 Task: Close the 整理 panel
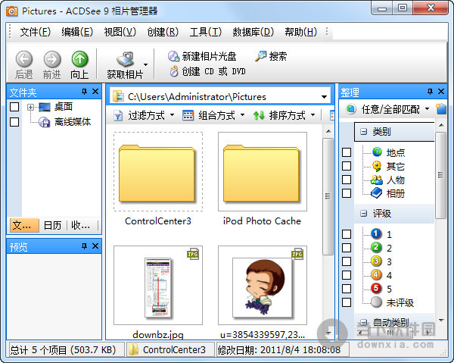tap(441, 92)
